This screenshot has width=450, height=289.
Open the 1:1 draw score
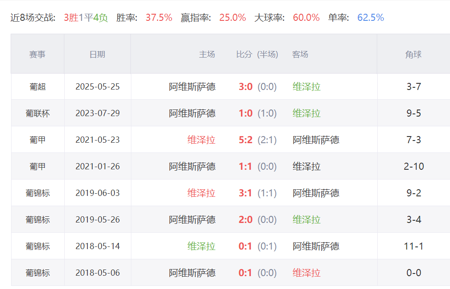click(x=245, y=166)
